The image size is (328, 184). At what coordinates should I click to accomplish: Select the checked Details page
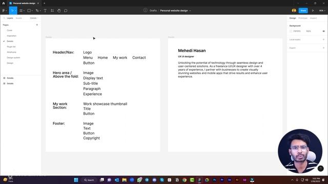[x=10, y=41]
